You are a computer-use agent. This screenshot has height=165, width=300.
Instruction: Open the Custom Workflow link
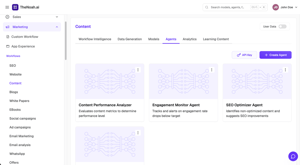click(x=25, y=37)
